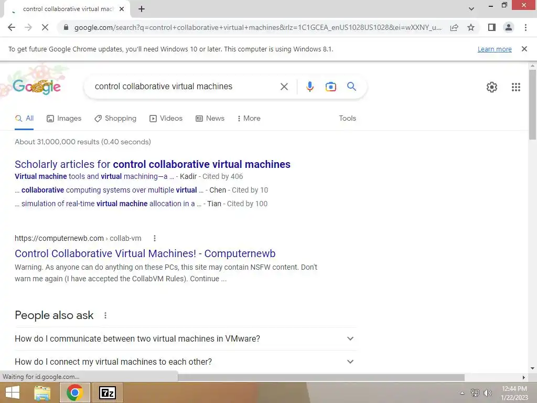Open the taskbar clock and date
This screenshot has width=537, height=403.
(x=514, y=393)
